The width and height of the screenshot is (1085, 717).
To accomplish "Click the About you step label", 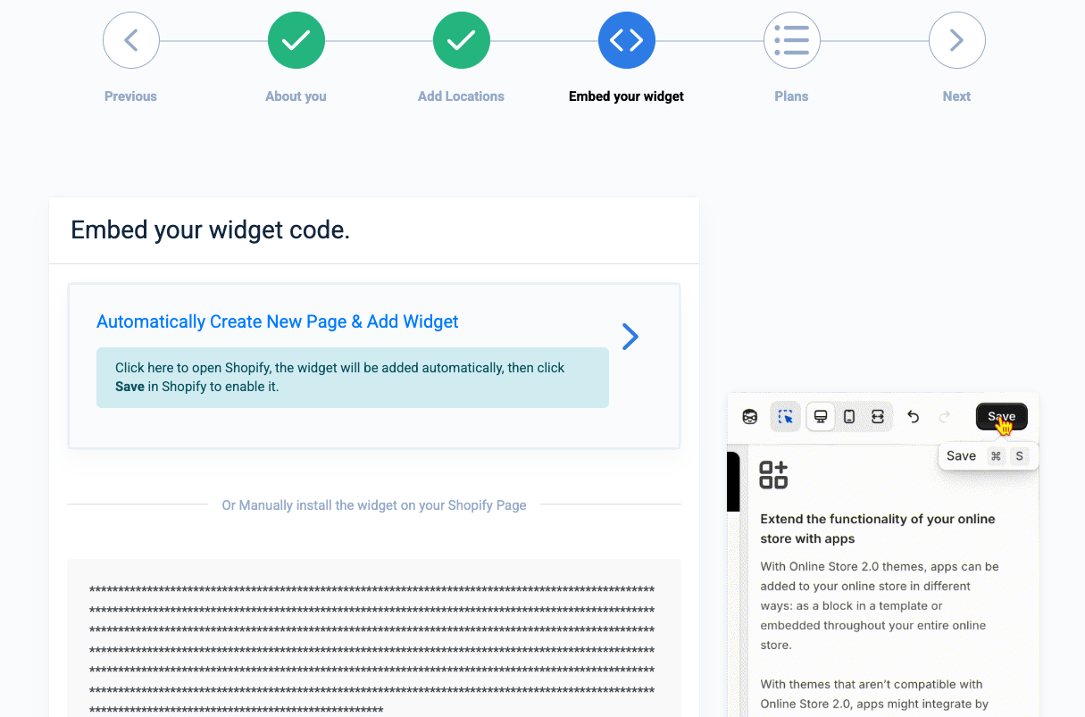I will pyautogui.click(x=296, y=96).
